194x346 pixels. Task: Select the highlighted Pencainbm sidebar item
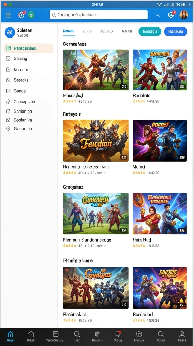tap(29, 48)
